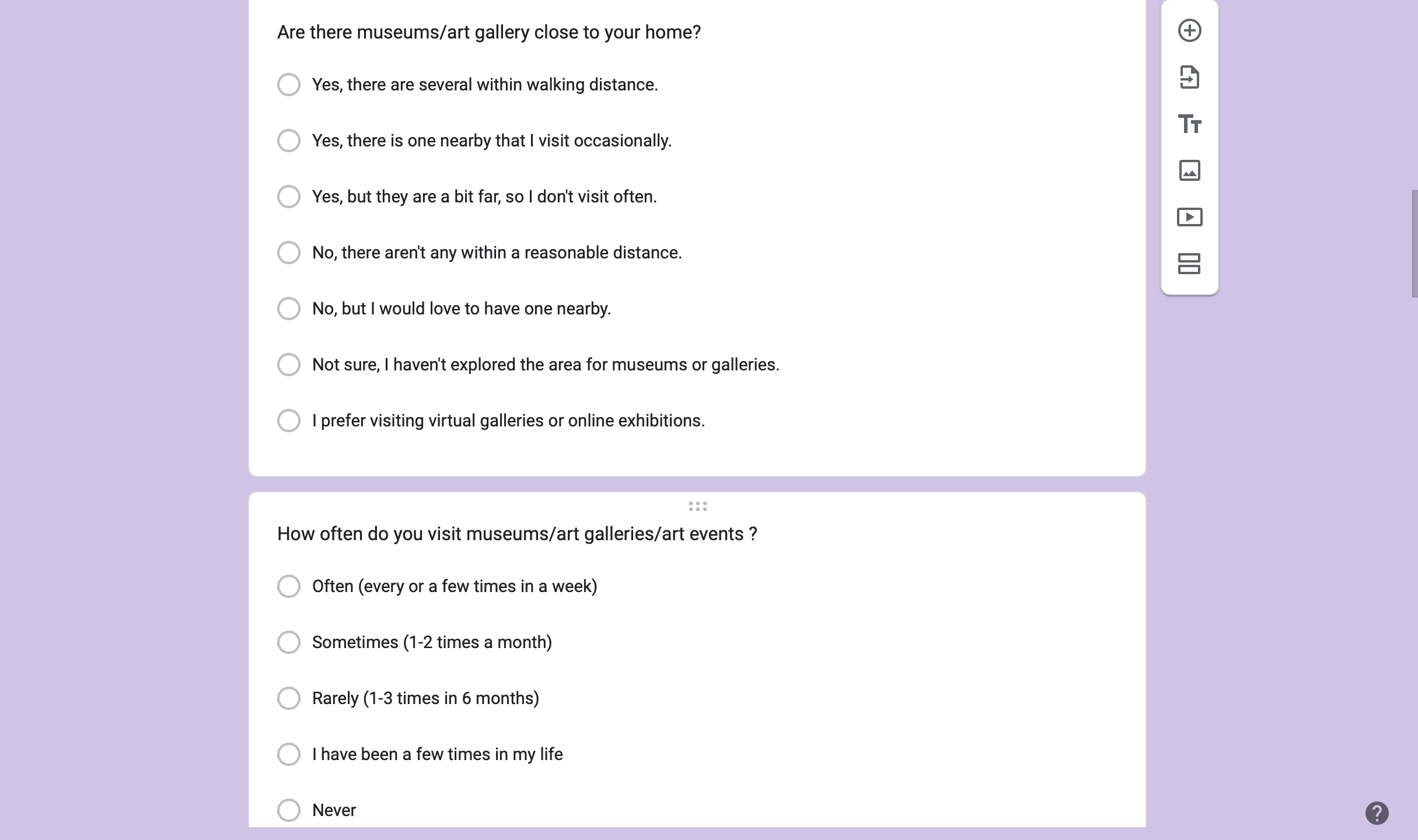This screenshot has height=840, width=1418.
Task: Select 'Yes, there is one nearby' option
Action: coord(289,141)
